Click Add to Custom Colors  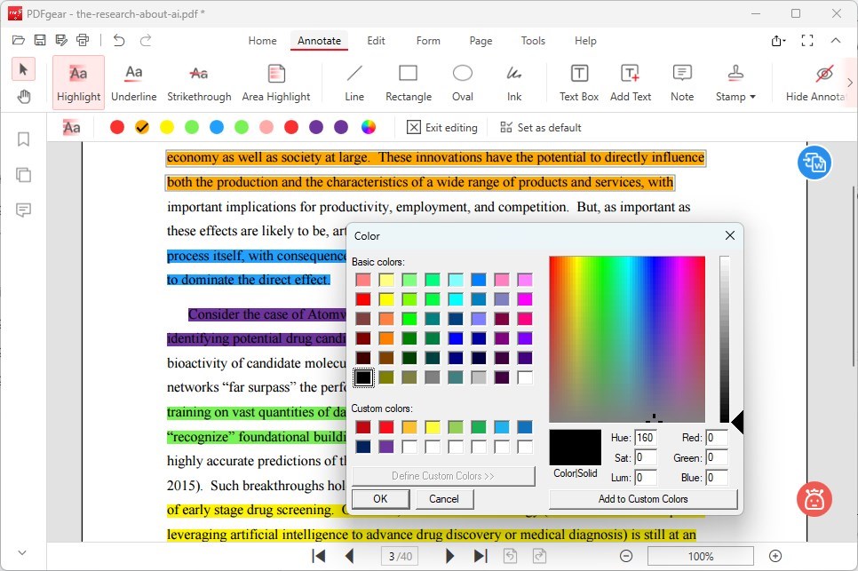(x=642, y=498)
